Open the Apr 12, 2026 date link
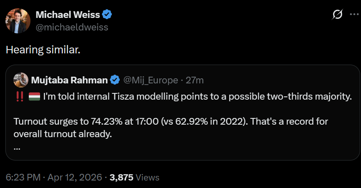 tap(75, 177)
